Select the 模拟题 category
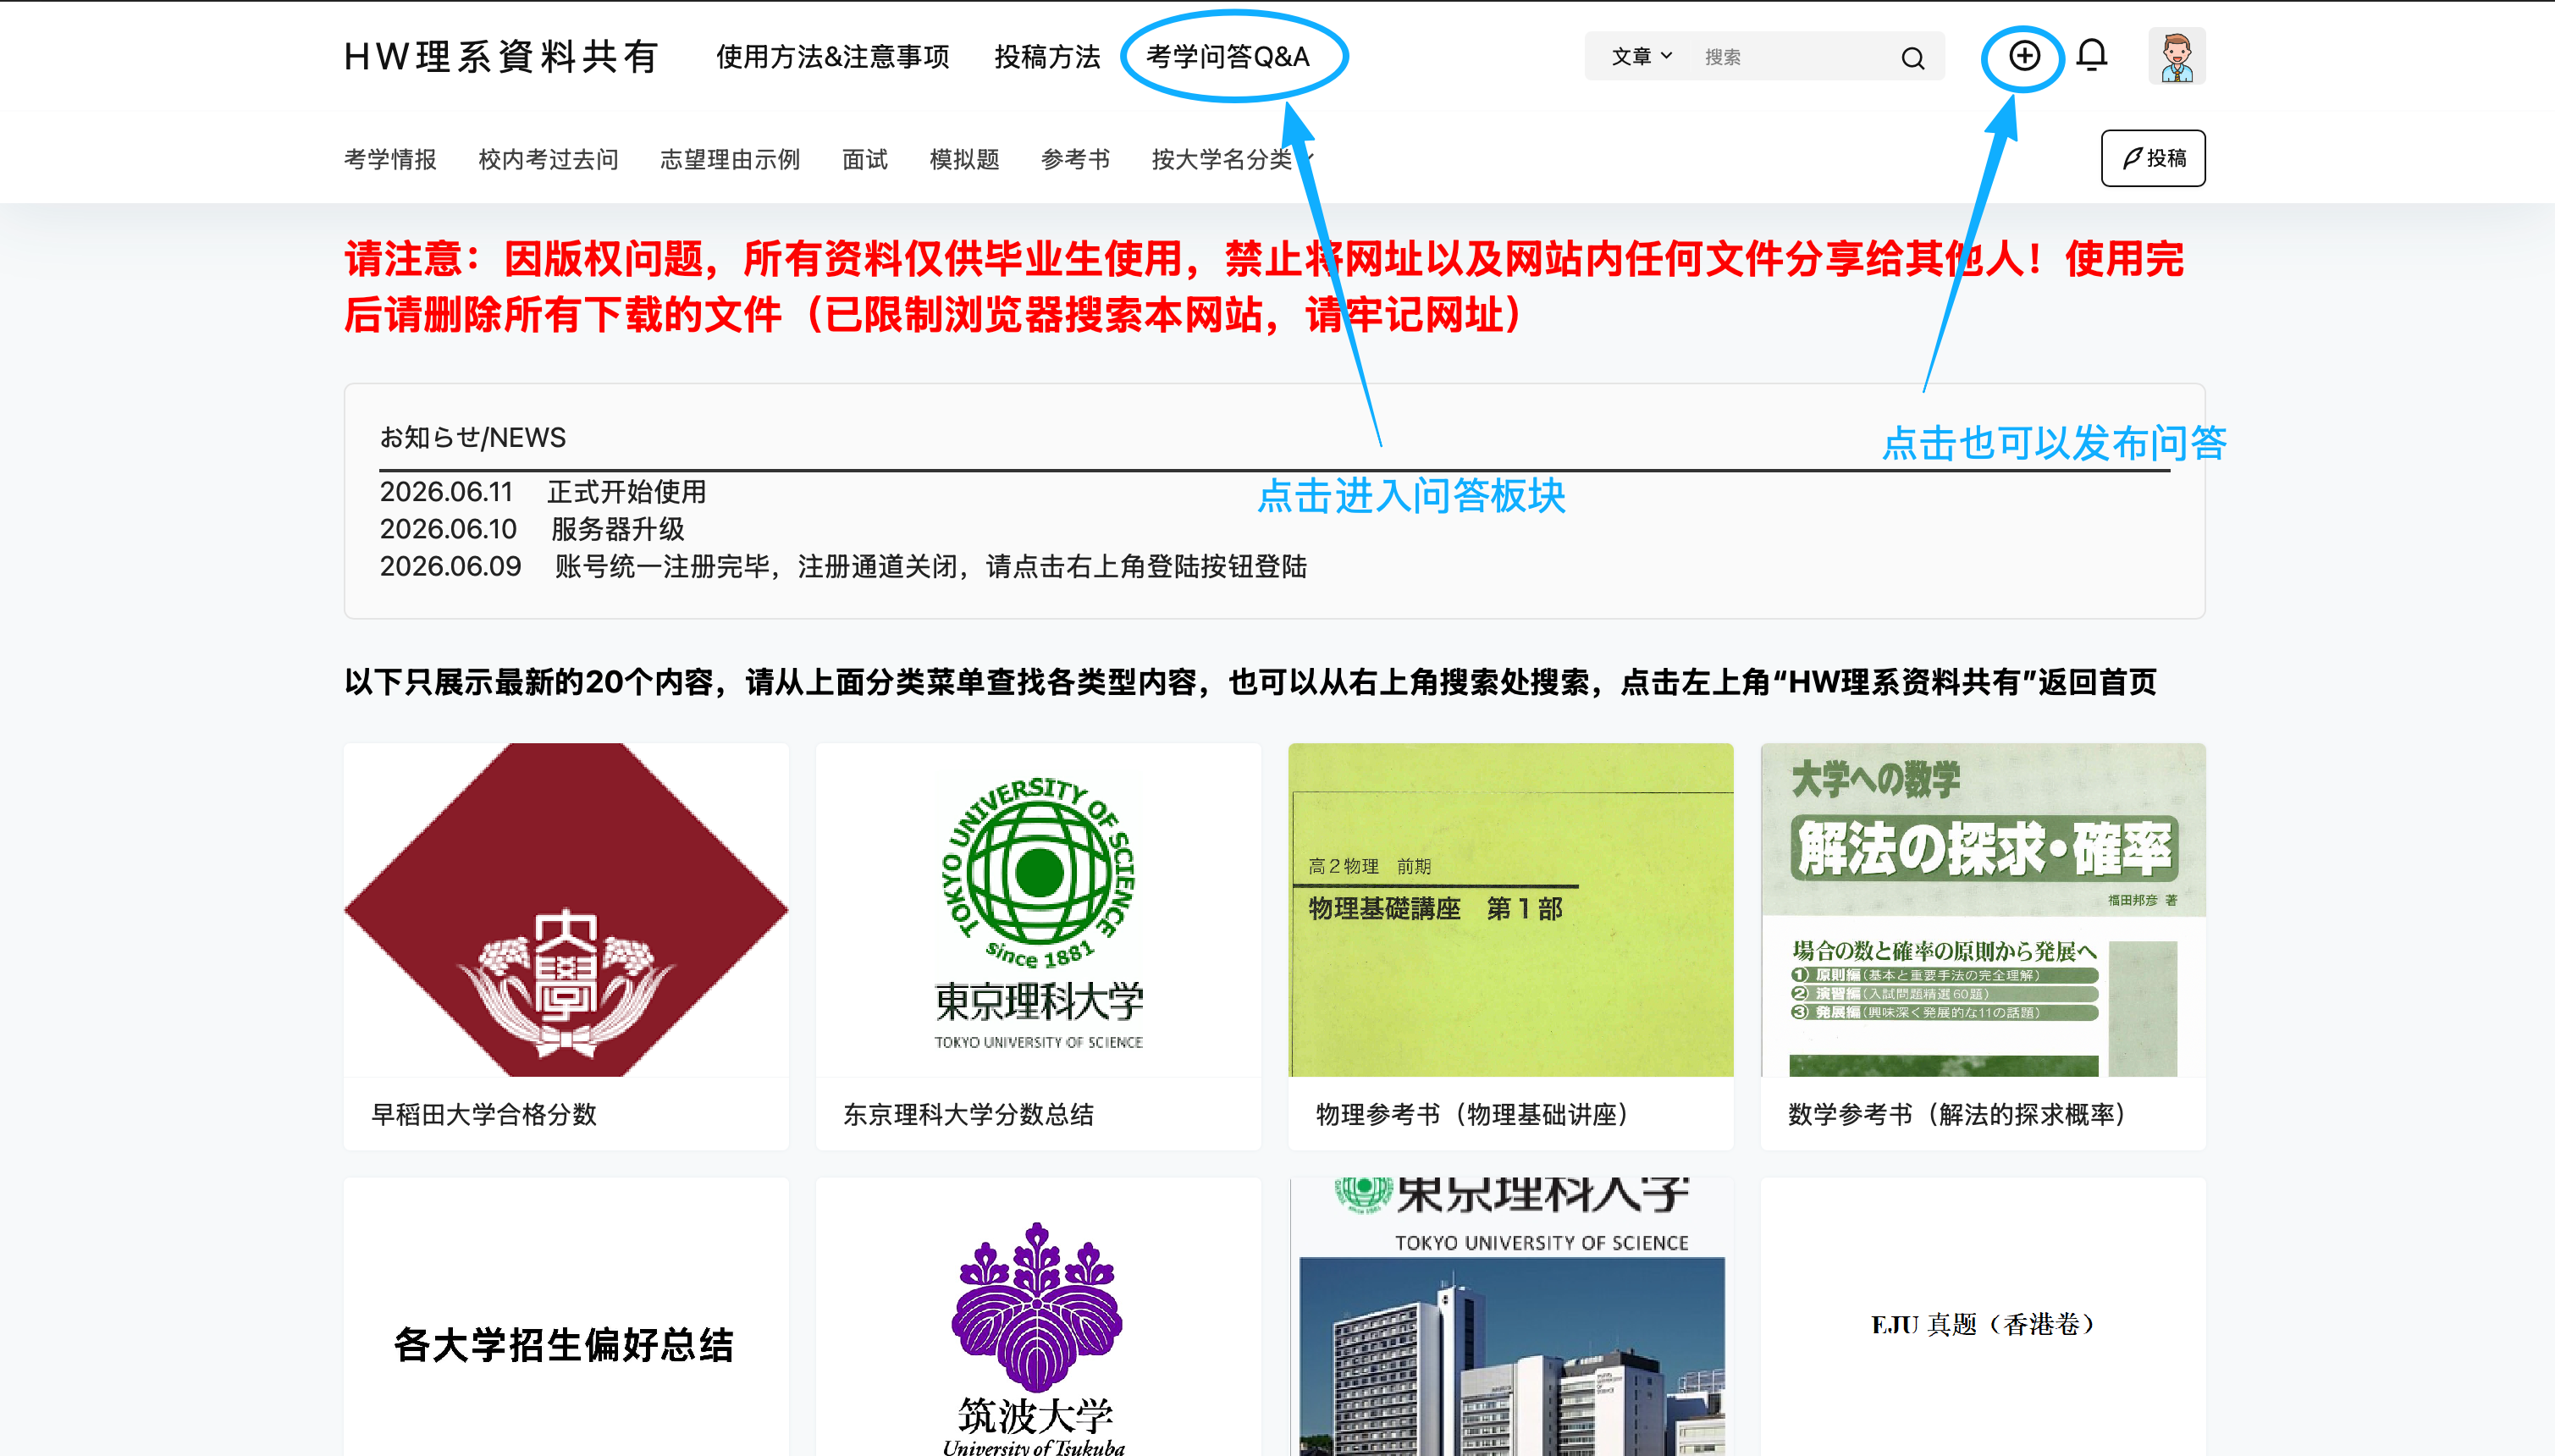 point(964,159)
